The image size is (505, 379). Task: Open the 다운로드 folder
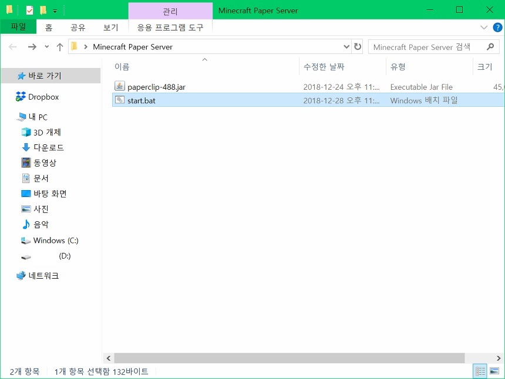coord(49,148)
